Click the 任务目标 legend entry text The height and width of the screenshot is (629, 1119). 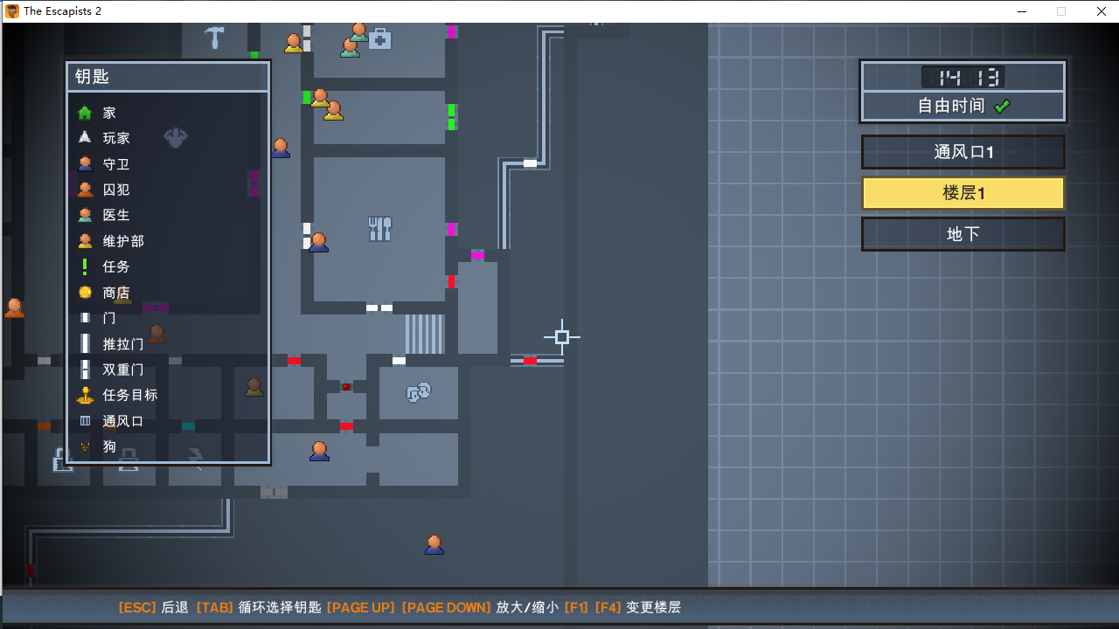tap(130, 395)
